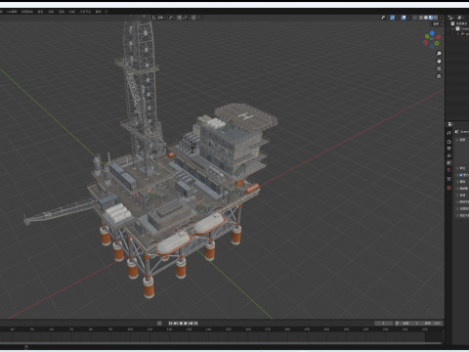Jump to the next keyframe
Screen dimensions: 469x352
(x=191, y=324)
